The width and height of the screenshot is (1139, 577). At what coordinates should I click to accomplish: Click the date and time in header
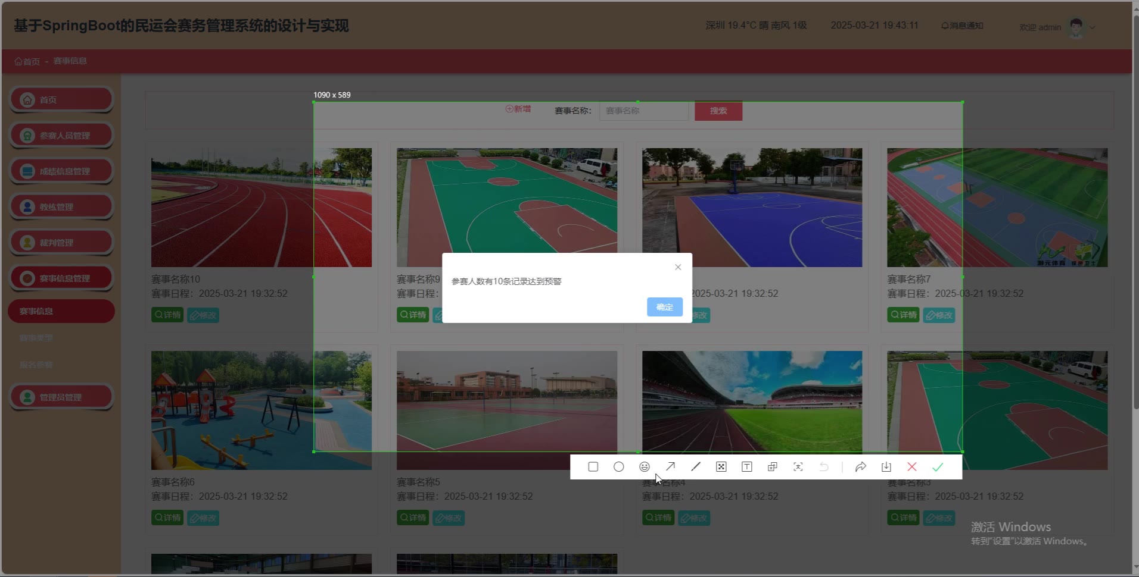875,26
